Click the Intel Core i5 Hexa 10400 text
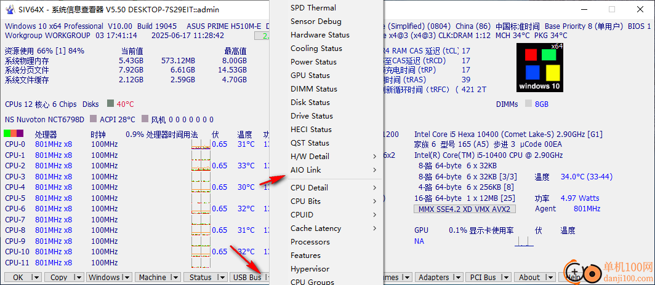The image size is (655, 285). [x=508, y=134]
